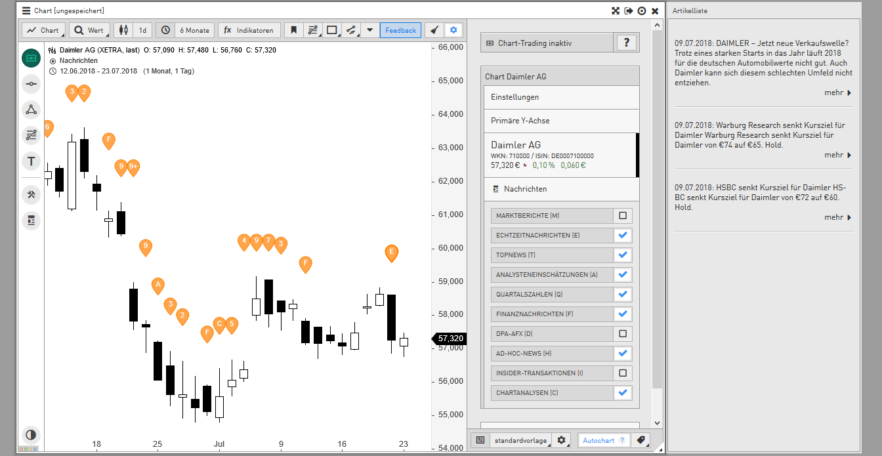Open the line-with-nodes tool in toolbar
This screenshot has width=882, height=456.
(351, 30)
